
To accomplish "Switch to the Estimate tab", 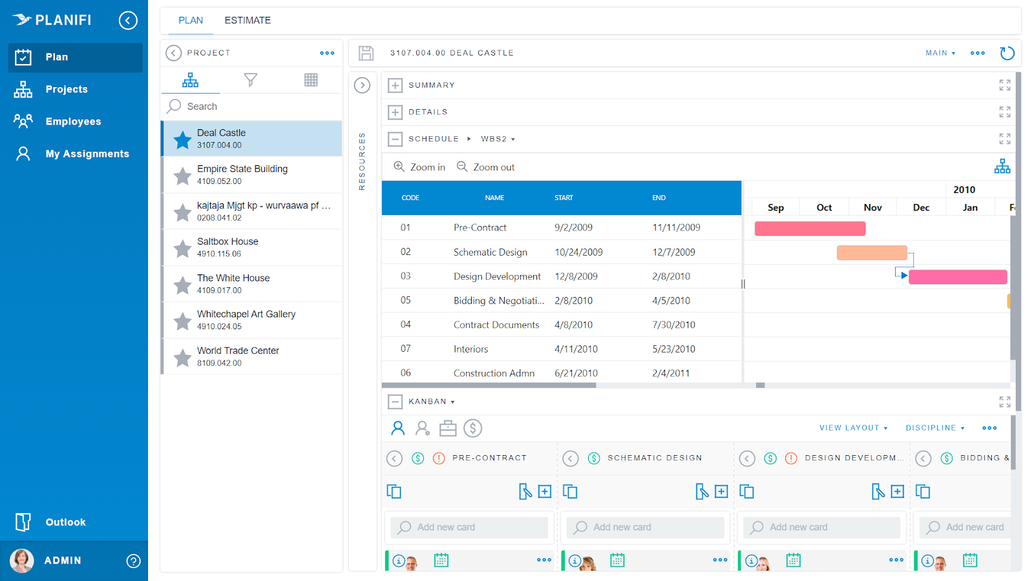I will click(x=248, y=21).
